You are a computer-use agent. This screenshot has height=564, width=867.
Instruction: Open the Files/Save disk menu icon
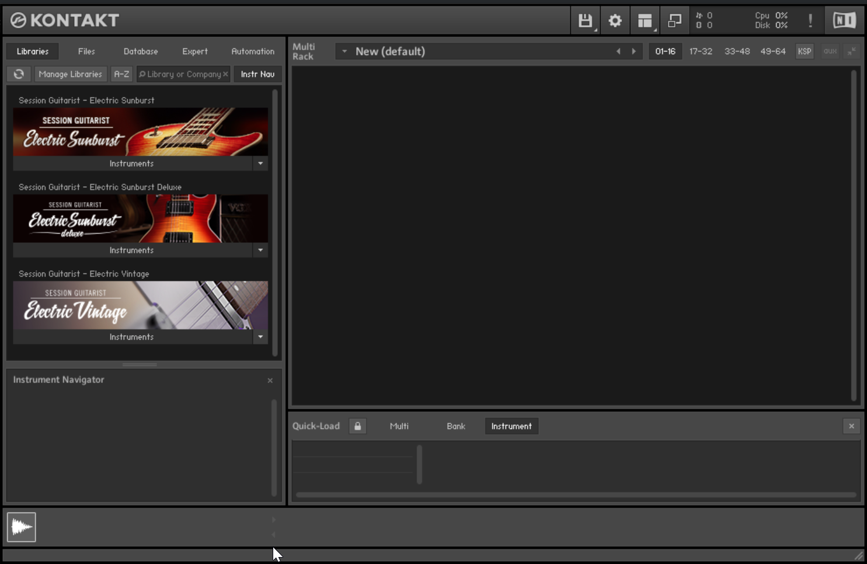[x=585, y=20]
